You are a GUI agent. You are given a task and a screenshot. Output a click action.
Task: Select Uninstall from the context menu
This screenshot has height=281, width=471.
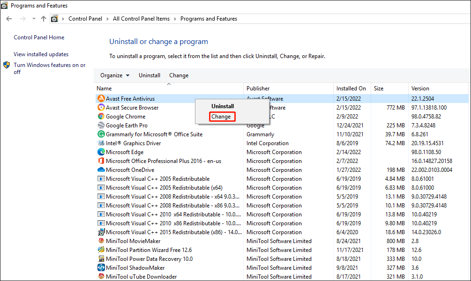(222, 106)
